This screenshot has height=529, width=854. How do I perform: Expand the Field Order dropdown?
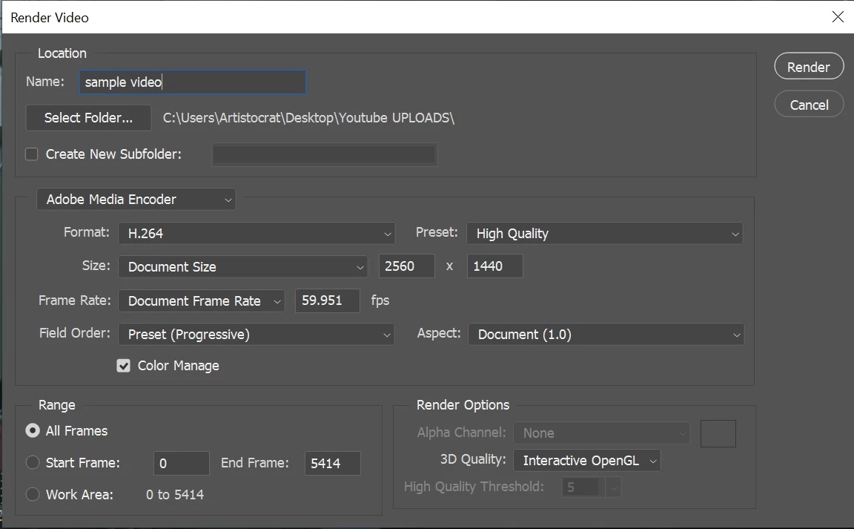click(256, 335)
